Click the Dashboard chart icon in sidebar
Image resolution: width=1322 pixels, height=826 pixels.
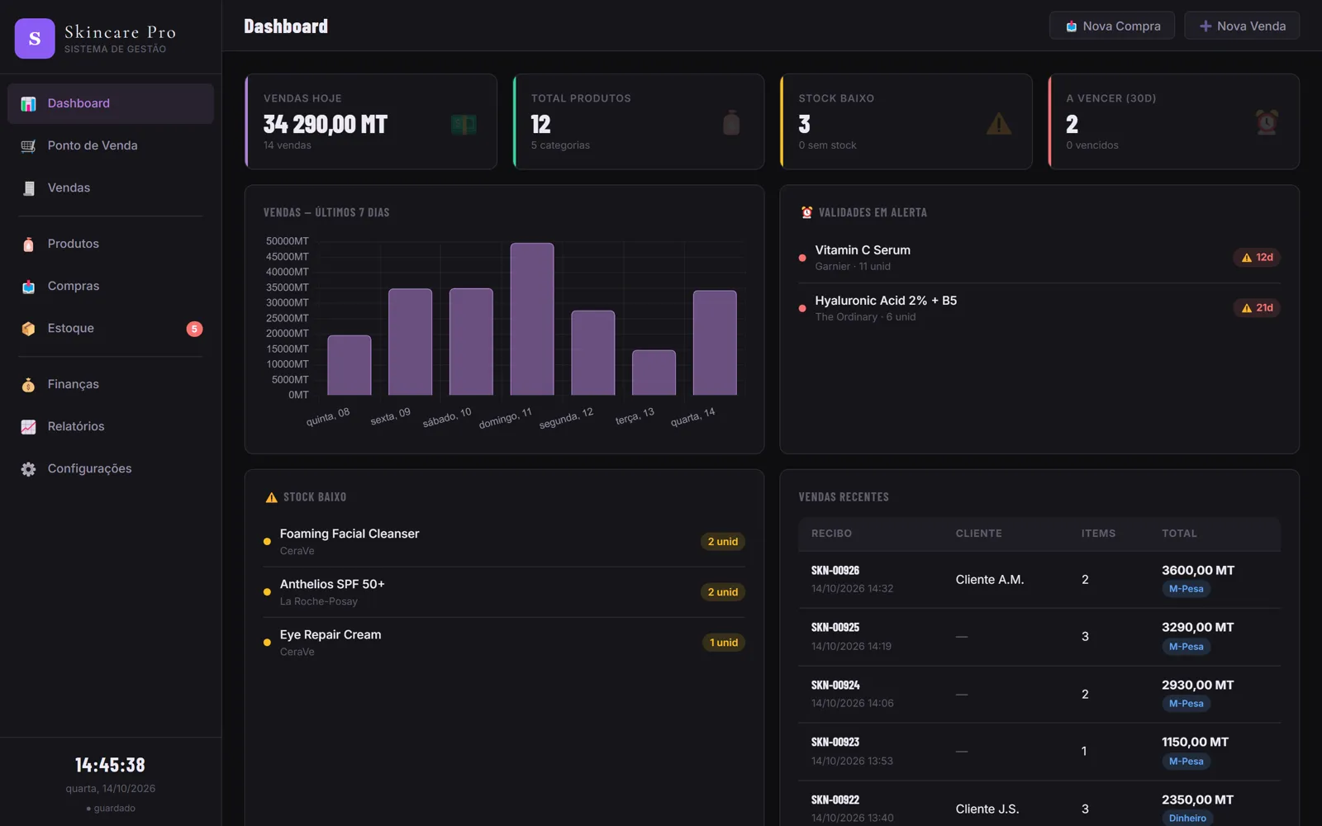[x=28, y=104]
